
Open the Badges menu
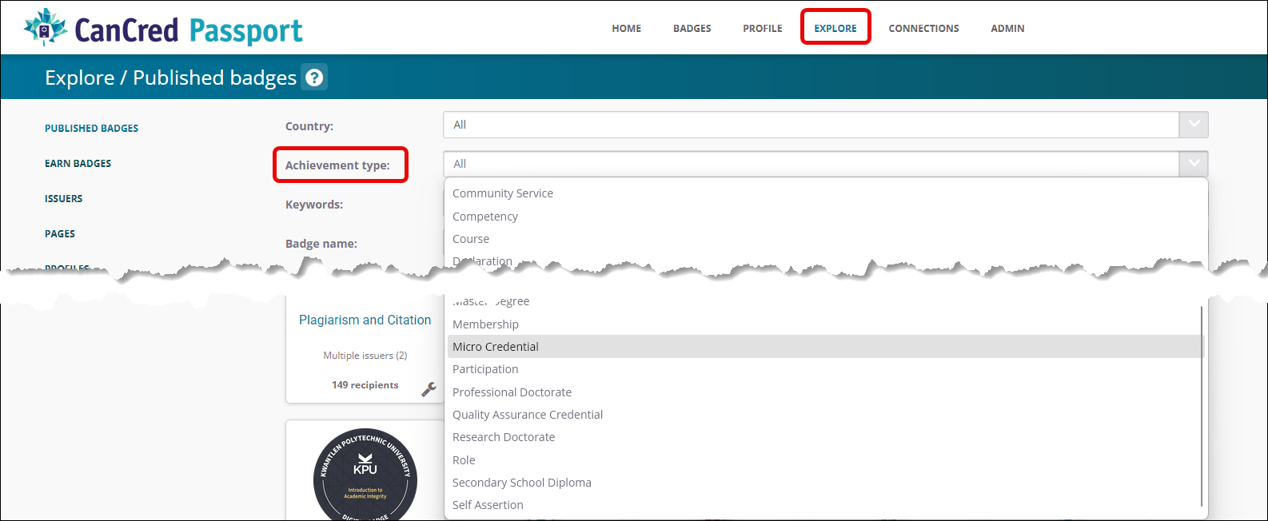(x=692, y=29)
